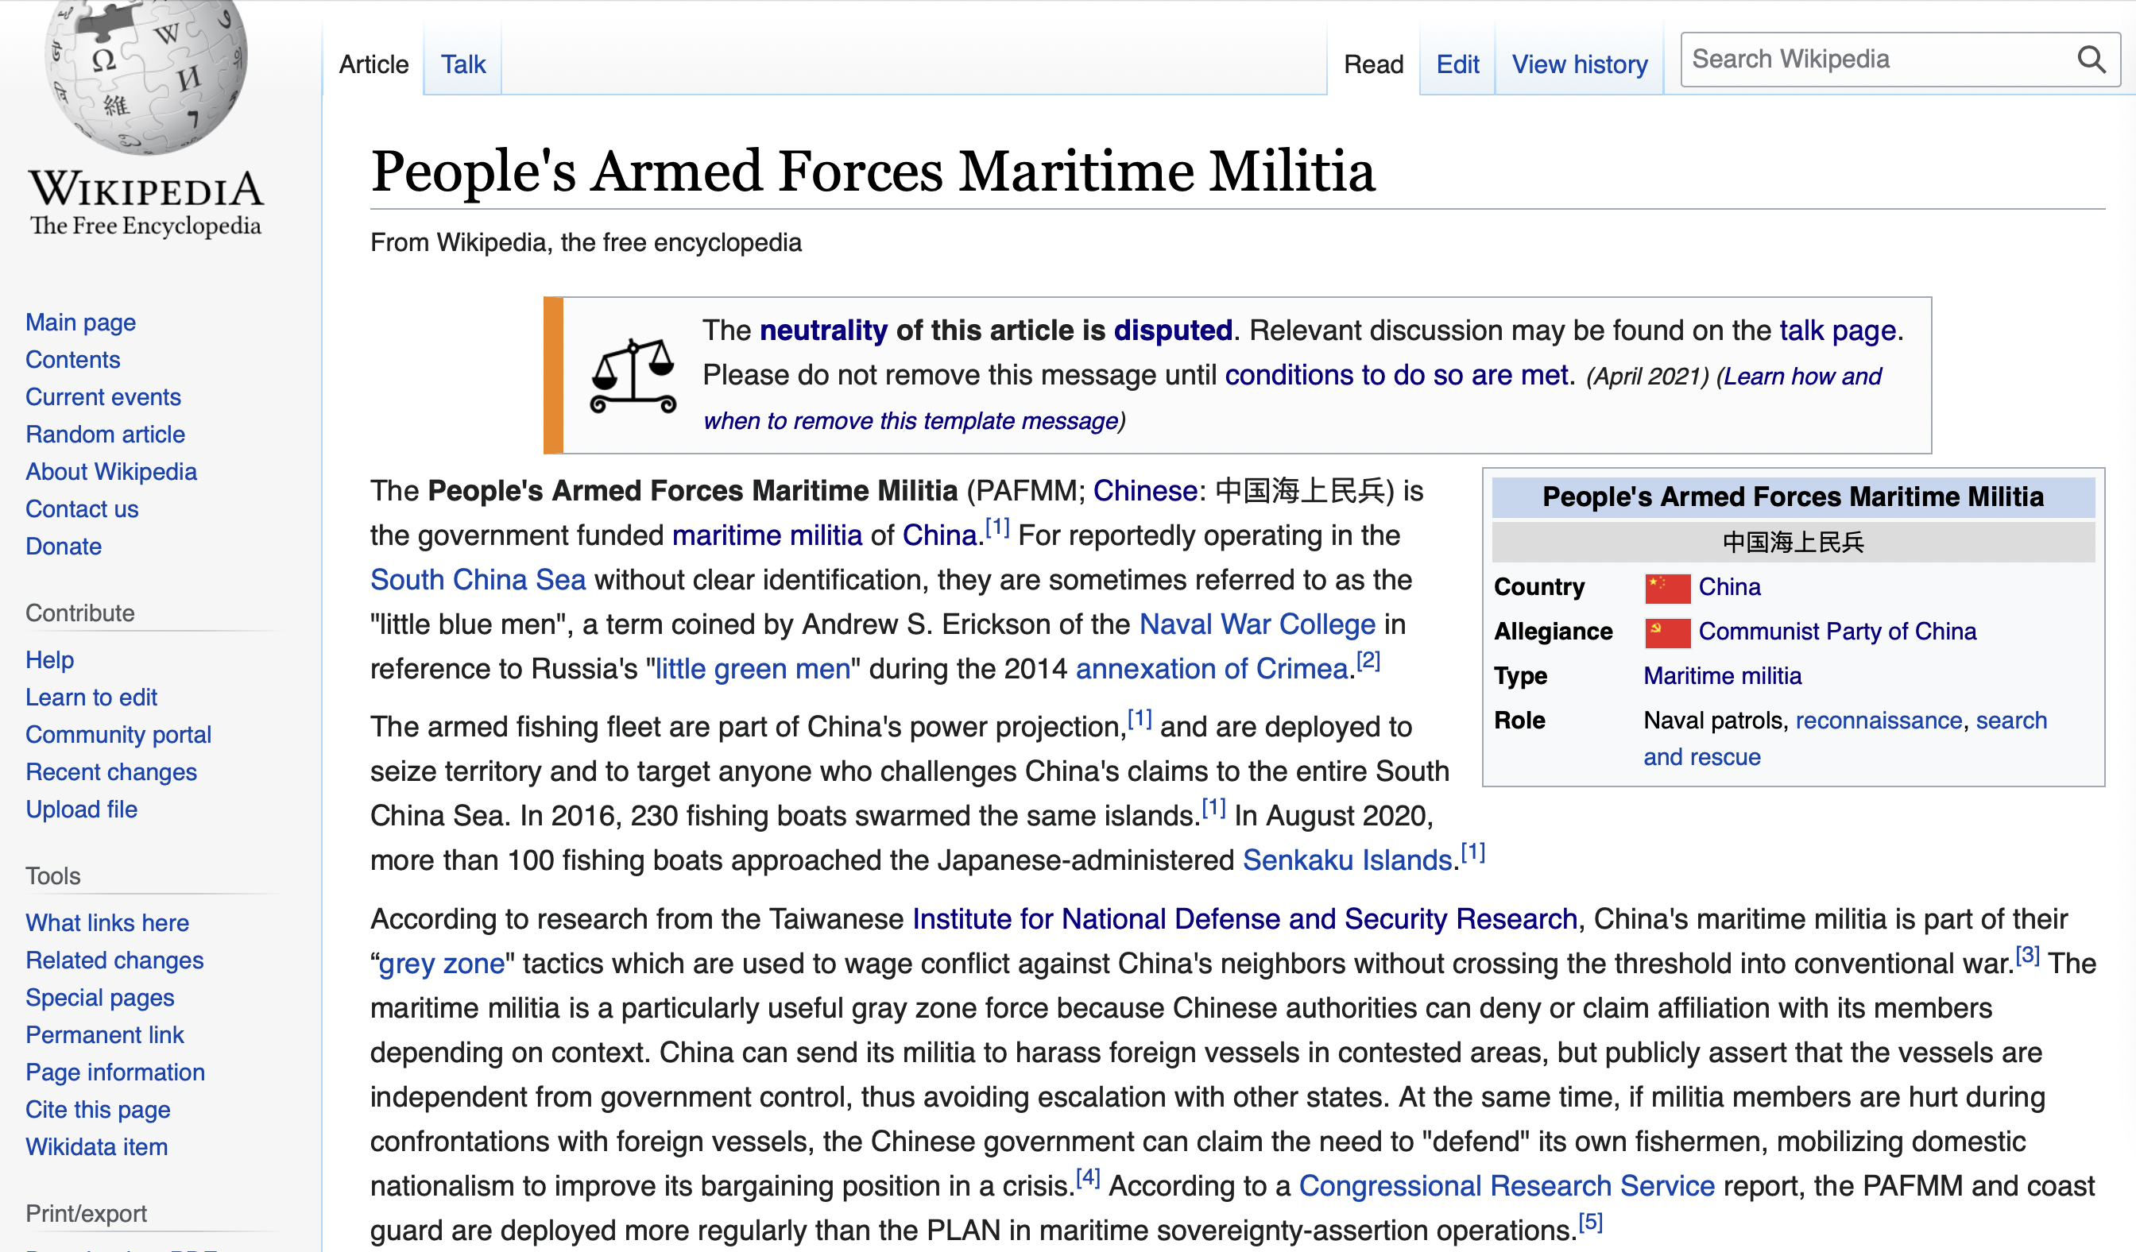Click 'disputed' link in notice banner
The width and height of the screenshot is (2136, 1252).
[x=1172, y=330]
